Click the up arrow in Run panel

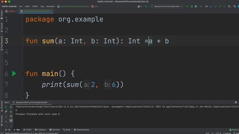tap(11, 107)
